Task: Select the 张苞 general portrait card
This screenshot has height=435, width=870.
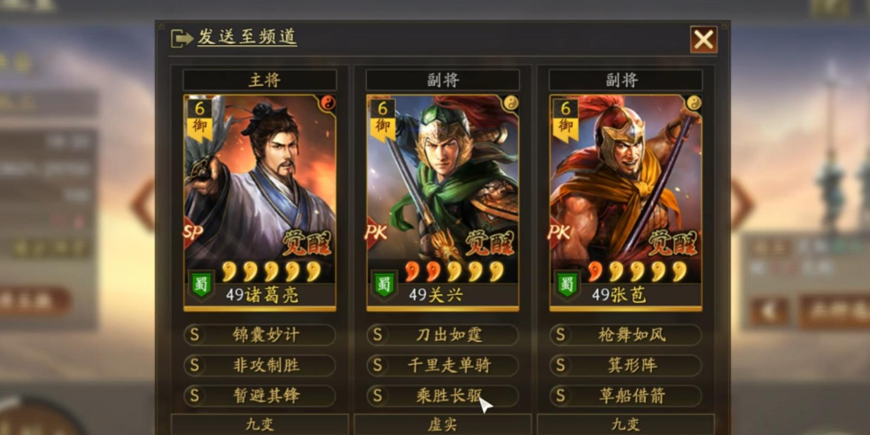Action: click(x=625, y=203)
